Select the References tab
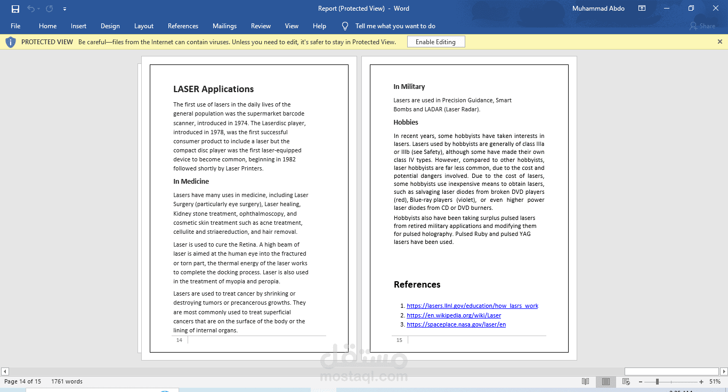The height and width of the screenshot is (392, 728). point(183,26)
